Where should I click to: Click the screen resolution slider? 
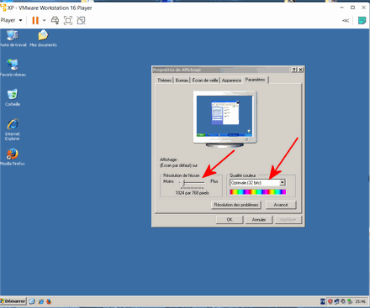point(193,183)
